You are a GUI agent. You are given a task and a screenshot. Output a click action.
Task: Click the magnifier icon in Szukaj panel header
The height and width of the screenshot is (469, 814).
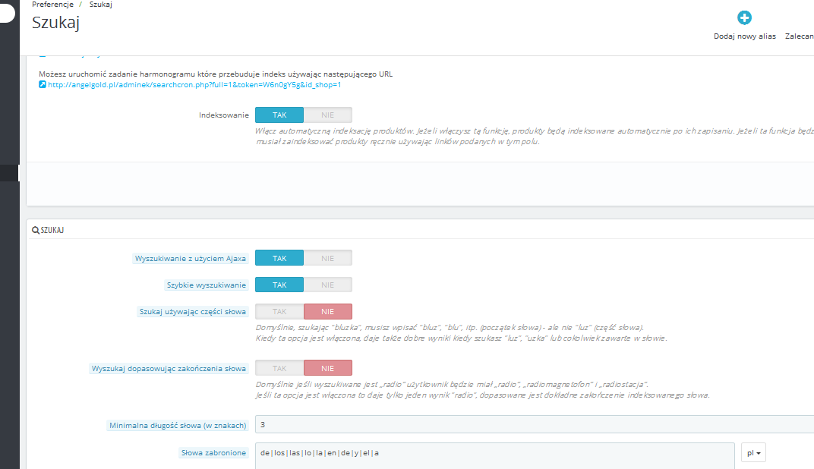tap(35, 230)
